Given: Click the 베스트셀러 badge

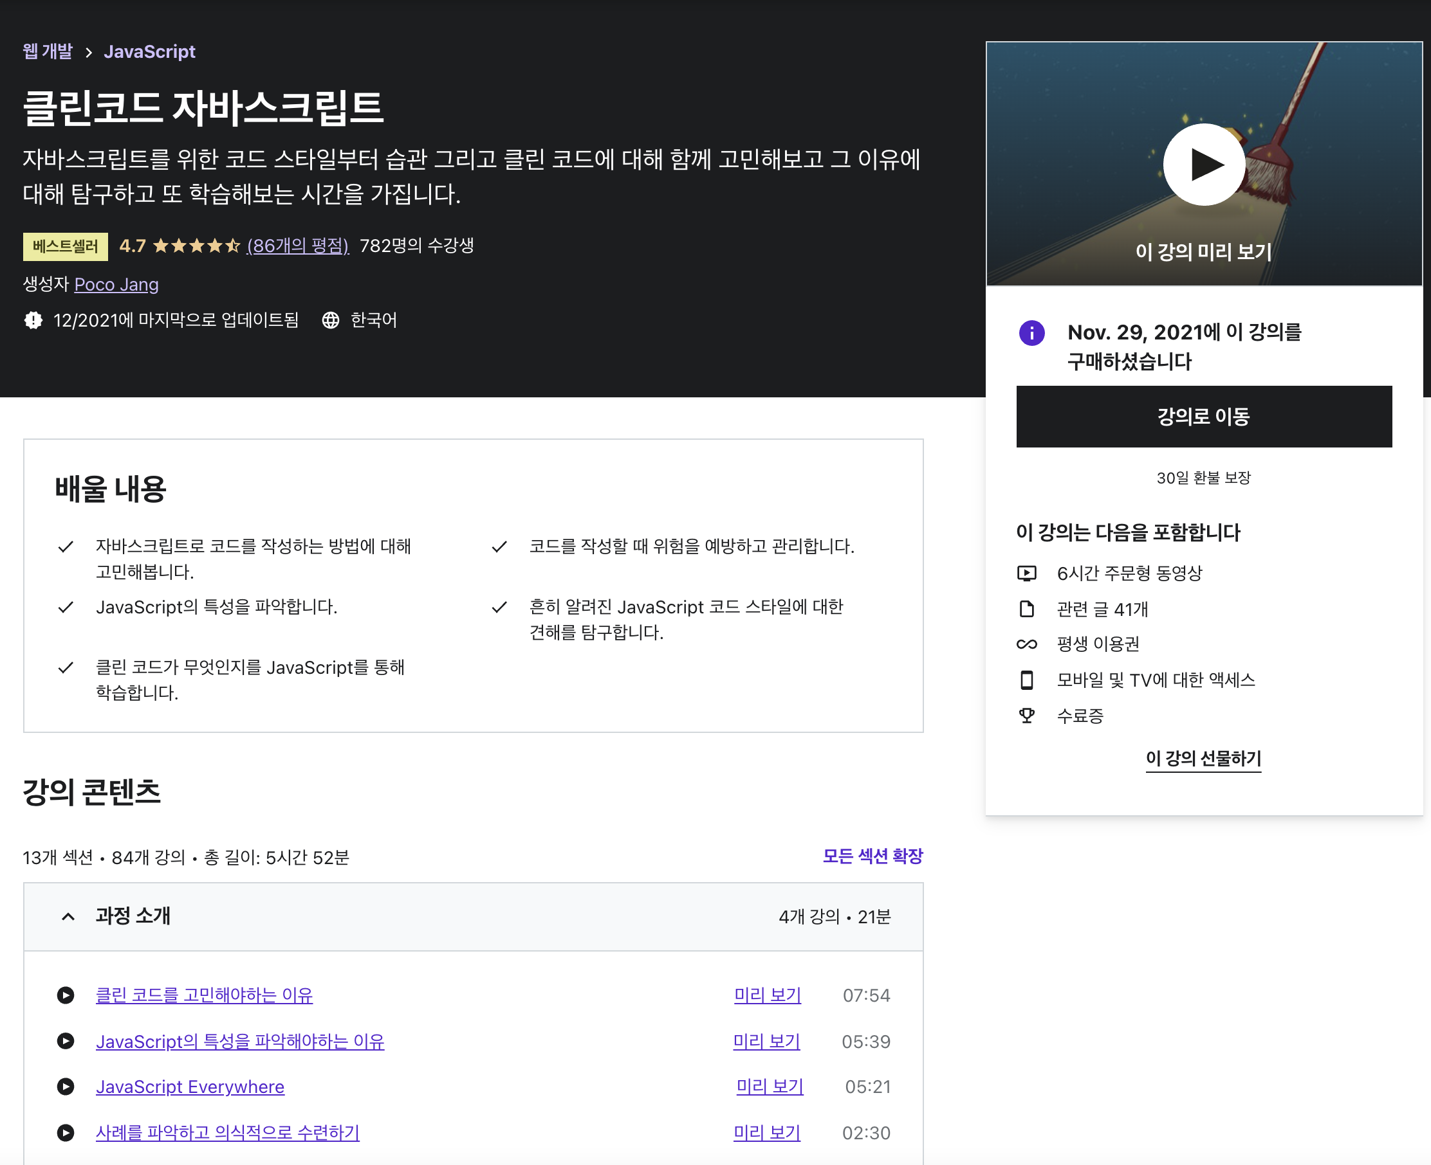Looking at the screenshot, I should click(x=65, y=246).
